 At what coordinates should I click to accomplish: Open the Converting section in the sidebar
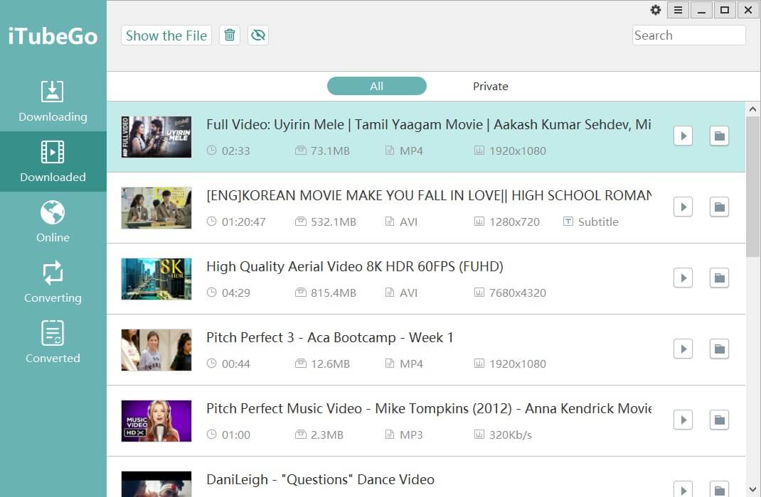click(x=53, y=282)
